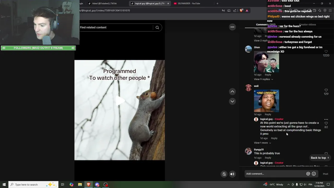
Task: Open Discord from taskbar
Action: click(x=97, y=185)
